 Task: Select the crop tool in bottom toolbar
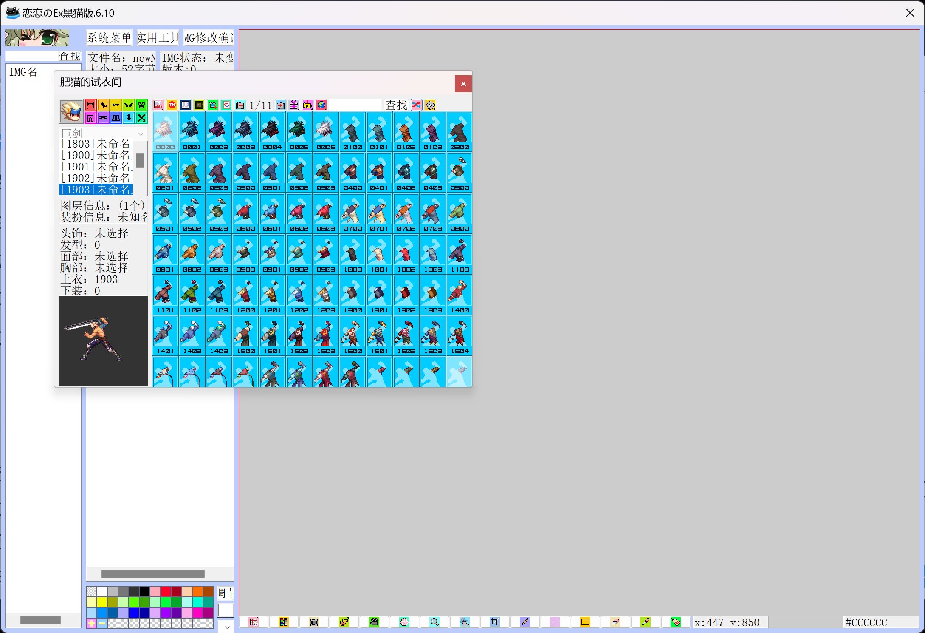coord(495,622)
